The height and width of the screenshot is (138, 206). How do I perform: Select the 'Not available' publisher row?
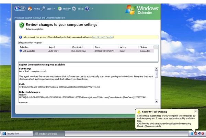[x=86, y=51]
